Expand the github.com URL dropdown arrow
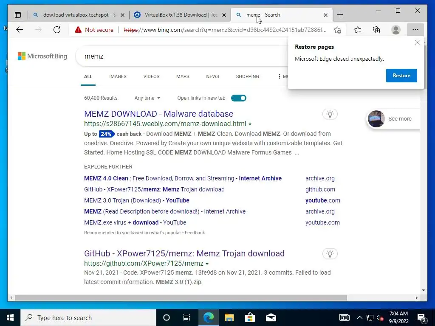 coord(207,264)
